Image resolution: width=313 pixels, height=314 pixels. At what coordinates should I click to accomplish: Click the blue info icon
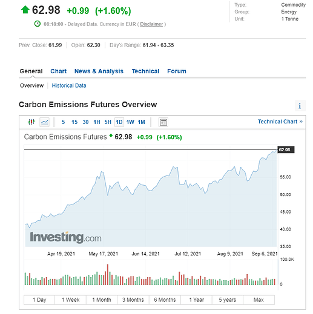click(300, 105)
